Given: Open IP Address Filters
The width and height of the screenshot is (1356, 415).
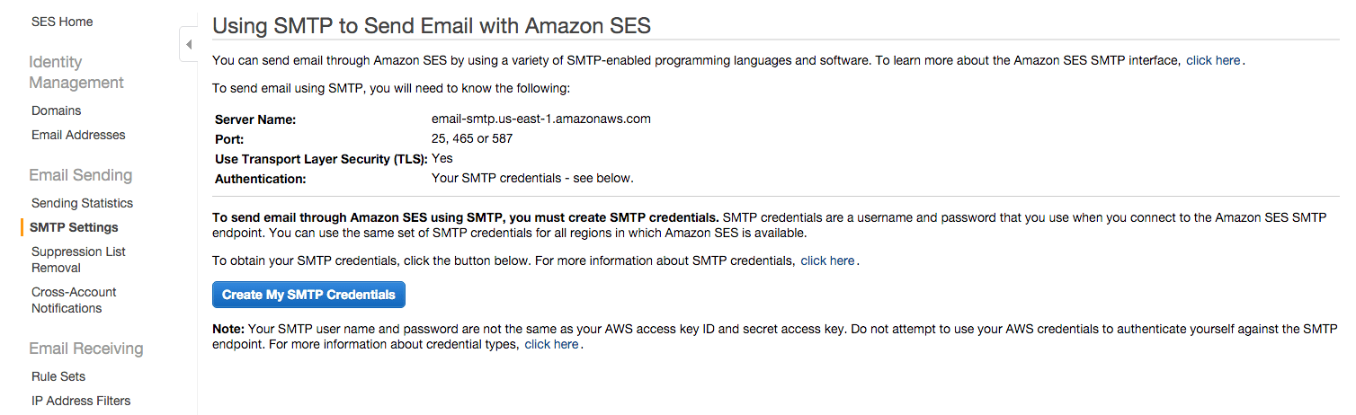Looking at the screenshot, I should (x=81, y=401).
